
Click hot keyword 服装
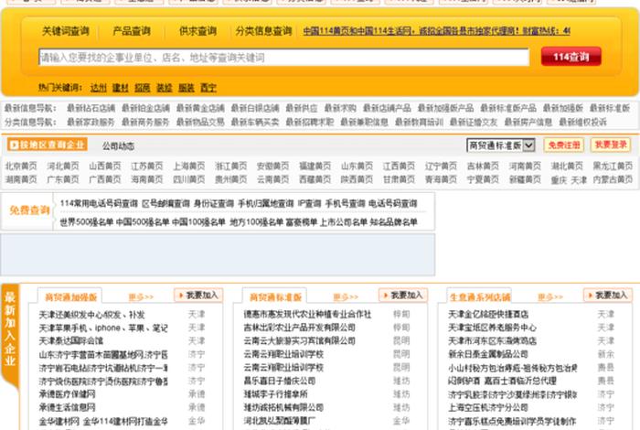(187, 88)
